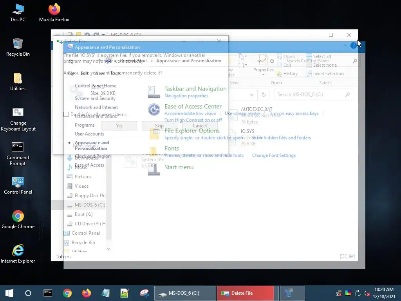401x301 pixels.
Task: Click Invert selection in the ribbon
Action: 325,74
